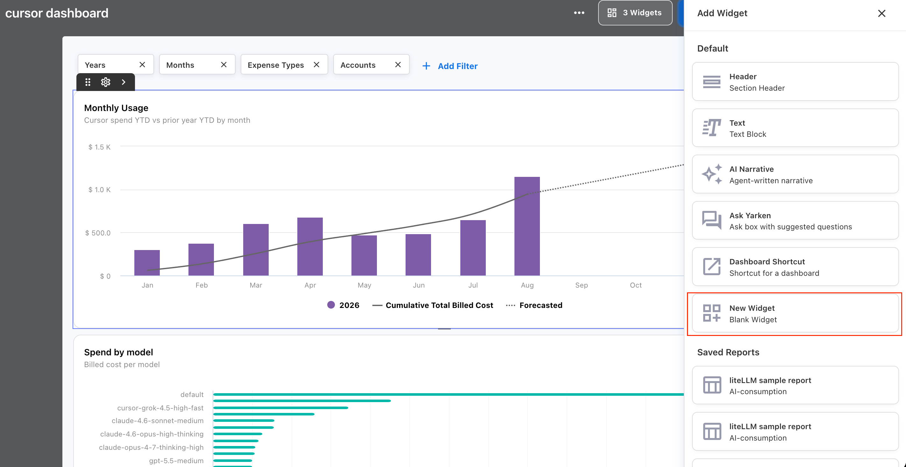The width and height of the screenshot is (906, 467).
Task: Click the claude-4.6-sonnet-medium label
Action: pos(157,421)
